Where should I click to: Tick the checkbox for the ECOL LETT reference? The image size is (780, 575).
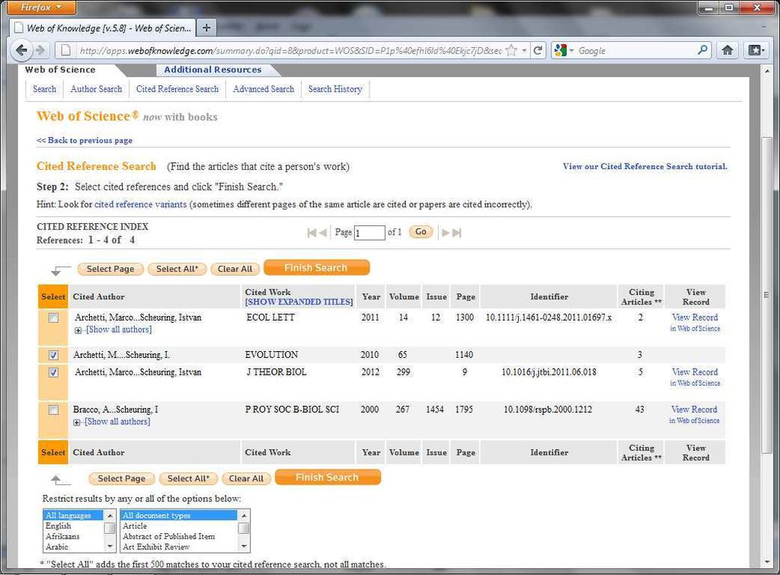point(53,318)
